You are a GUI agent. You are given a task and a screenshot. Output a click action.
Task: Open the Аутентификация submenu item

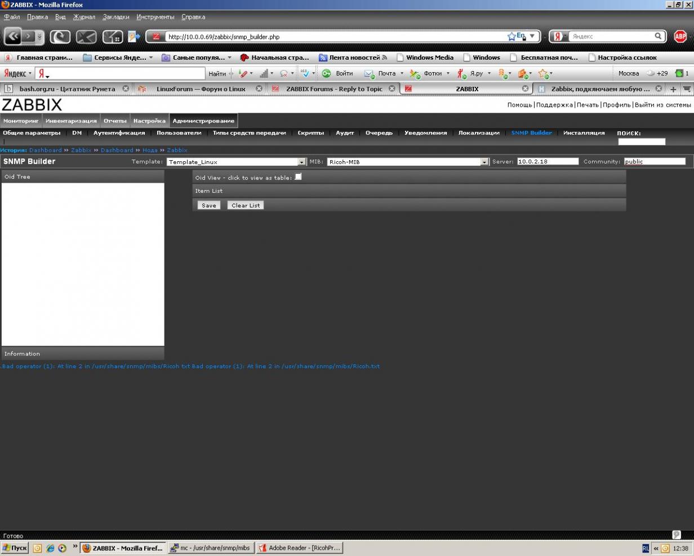(119, 133)
